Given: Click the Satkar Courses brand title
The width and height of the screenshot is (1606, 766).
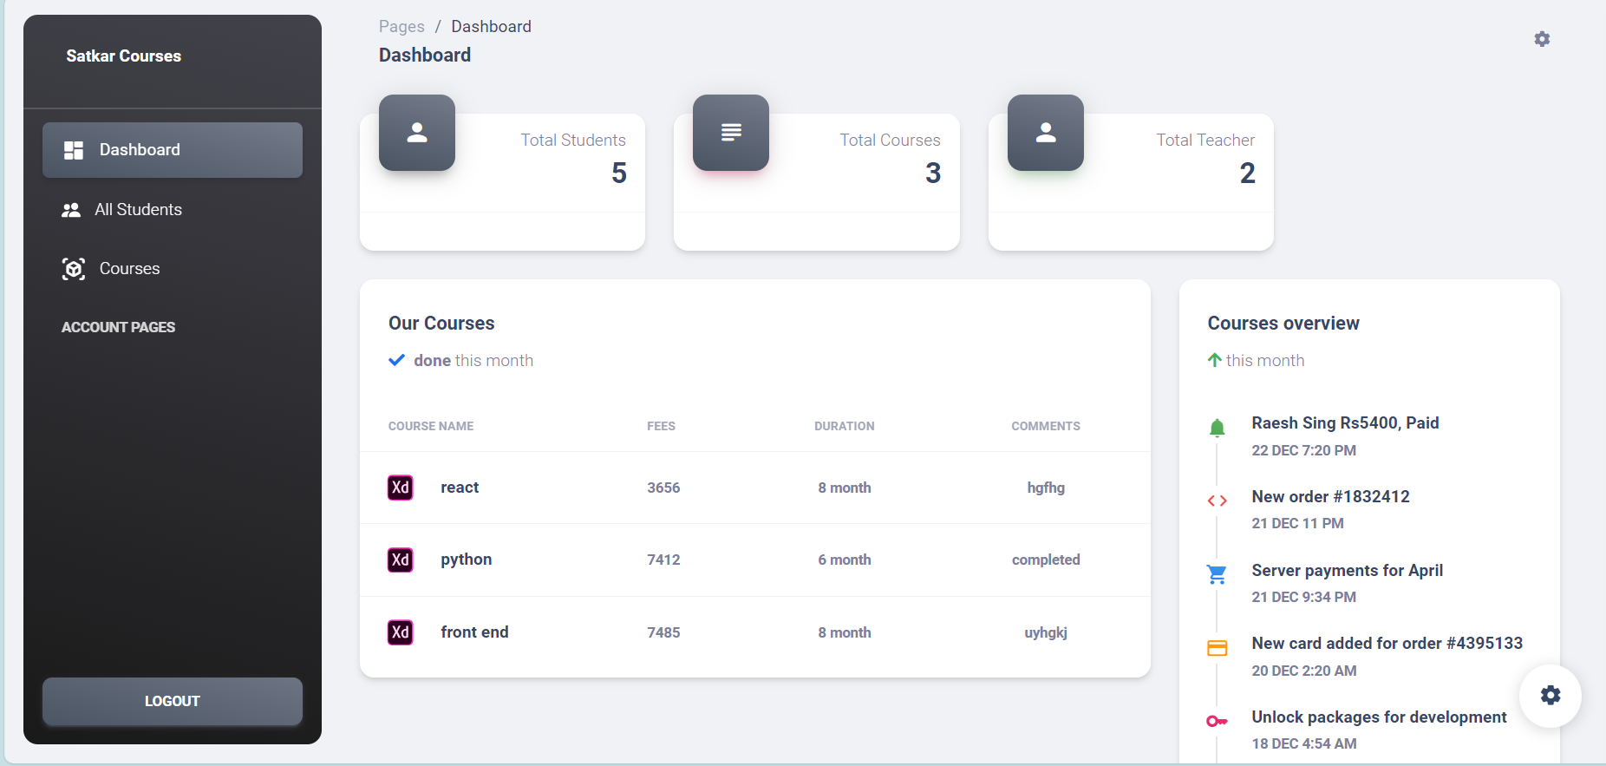Looking at the screenshot, I should [x=124, y=56].
